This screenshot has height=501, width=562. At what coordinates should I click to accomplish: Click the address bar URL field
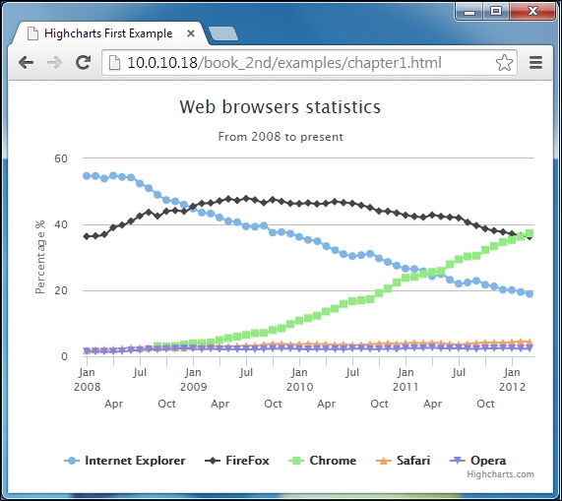(309, 63)
